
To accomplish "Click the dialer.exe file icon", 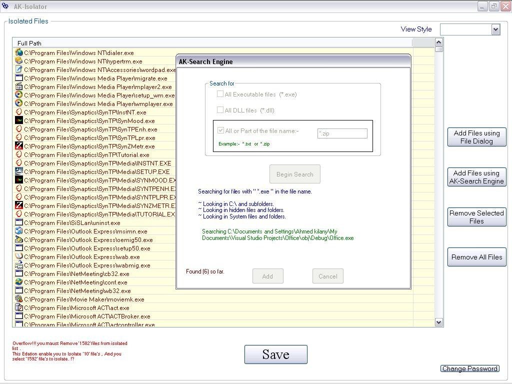I will 19,52.
